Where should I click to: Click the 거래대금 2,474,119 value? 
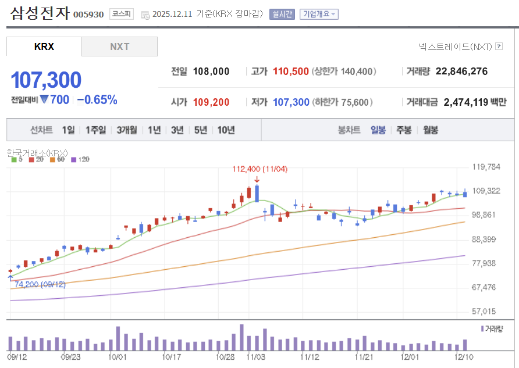pos(466,102)
